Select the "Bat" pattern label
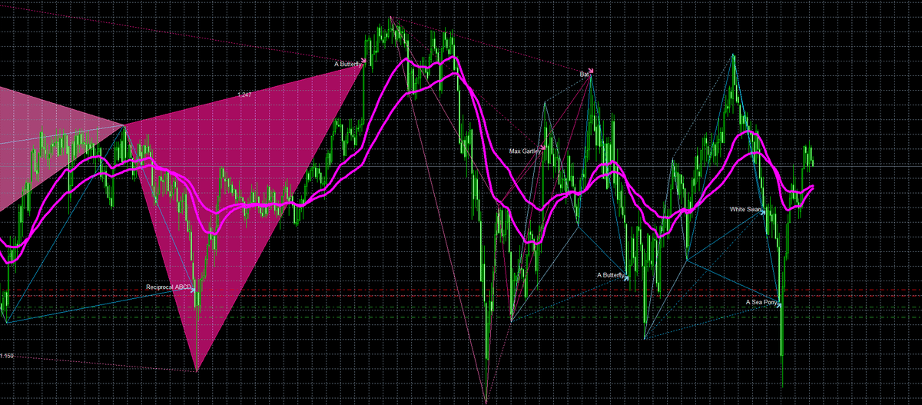The width and height of the screenshot is (922, 405). click(584, 74)
